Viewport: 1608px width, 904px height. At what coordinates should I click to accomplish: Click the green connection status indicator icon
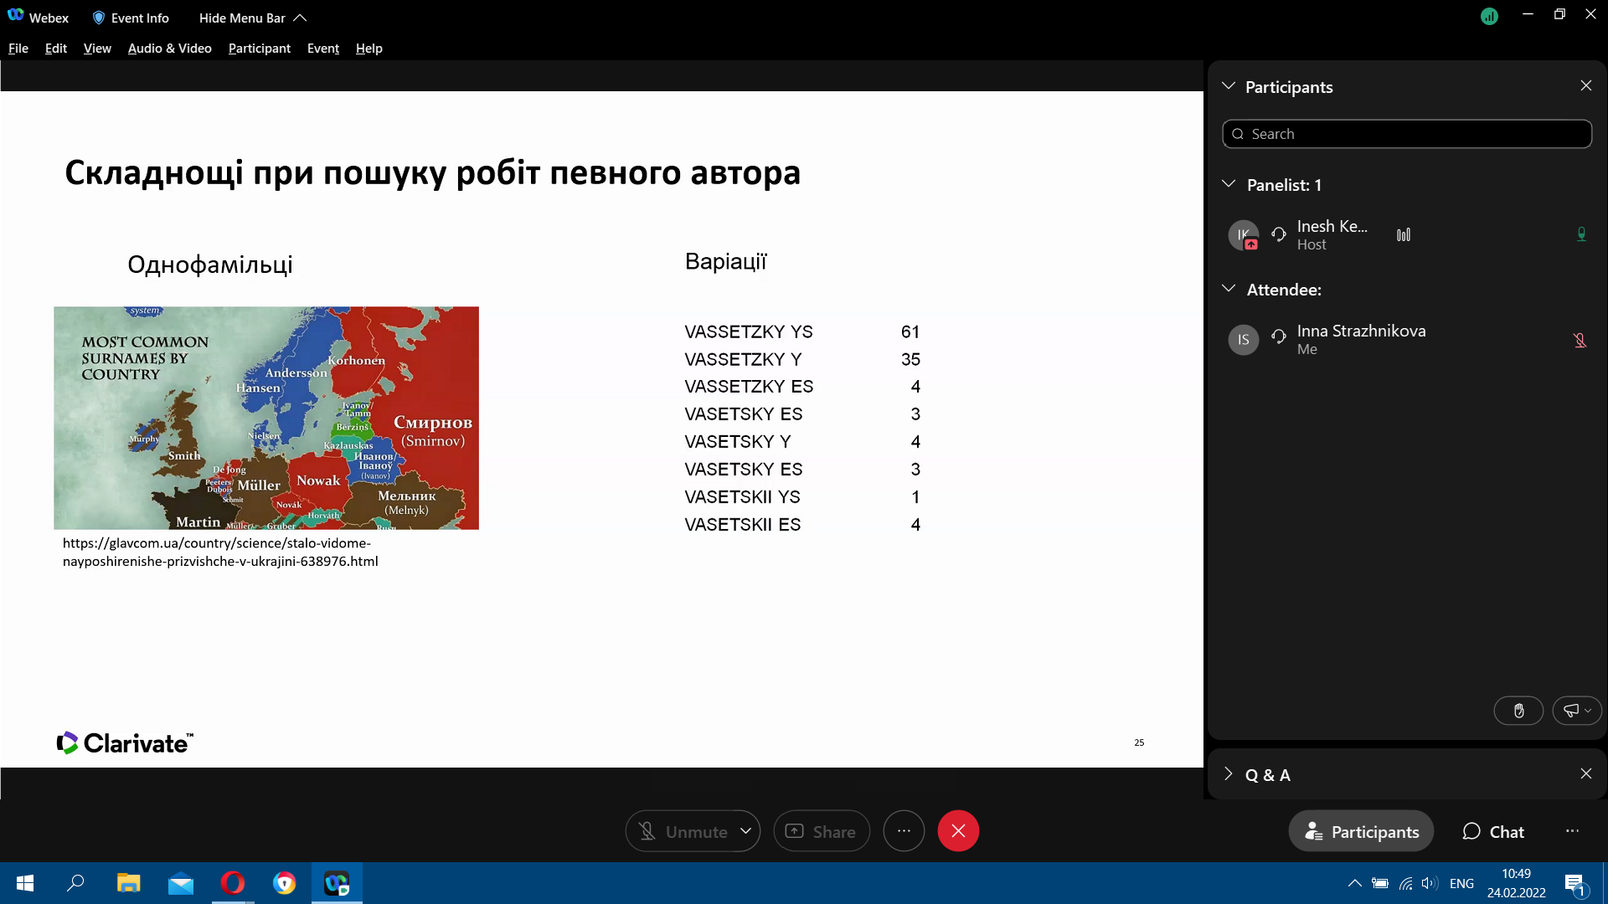coord(1489,16)
